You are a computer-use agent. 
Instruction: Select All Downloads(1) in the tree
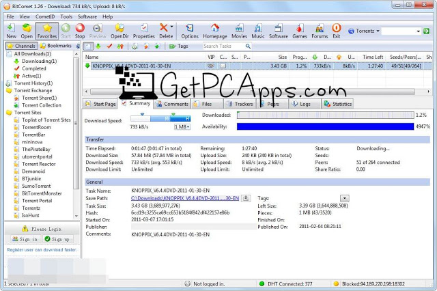(x=32, y=54)
